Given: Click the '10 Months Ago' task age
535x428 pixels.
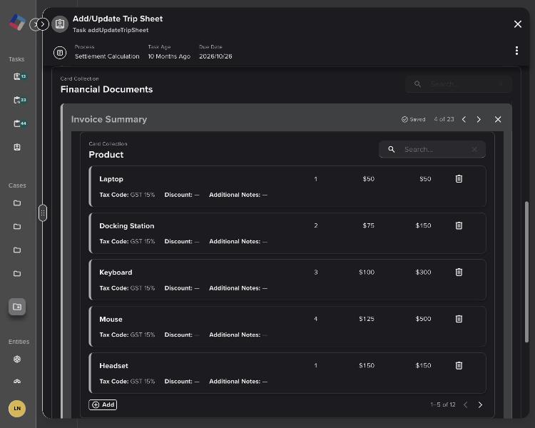Looking at the screenshot, I should tap(169, 56).
